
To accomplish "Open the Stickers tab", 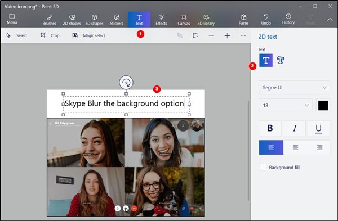I will [x=117, y=20].
